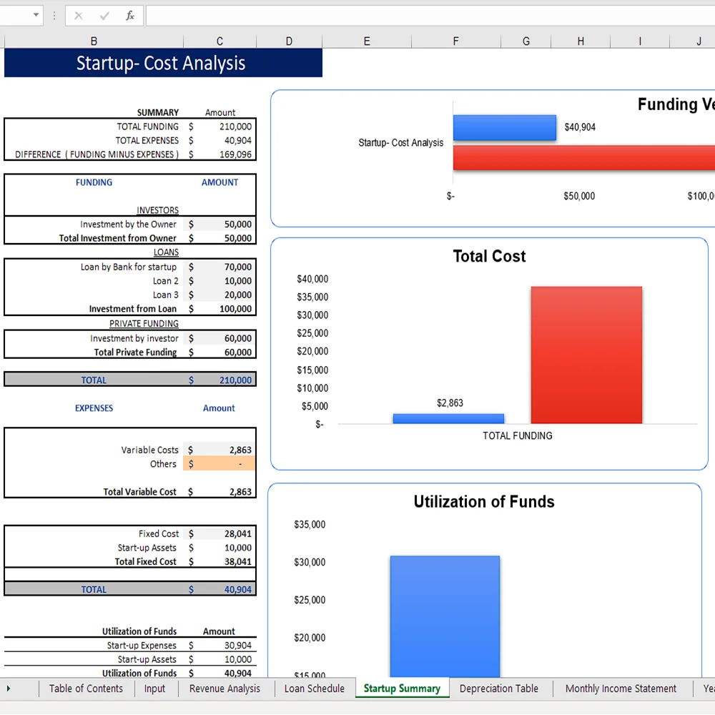Click the sheet tab scroll arrow

pyautogui.click(x=8, y=689)
